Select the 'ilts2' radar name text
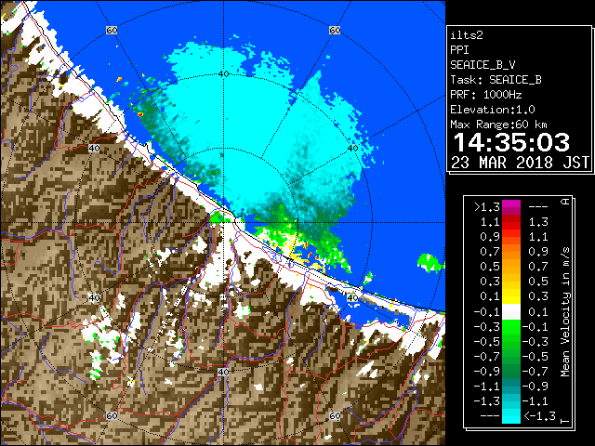Screen dimensions: 595x446 point(467,35)
